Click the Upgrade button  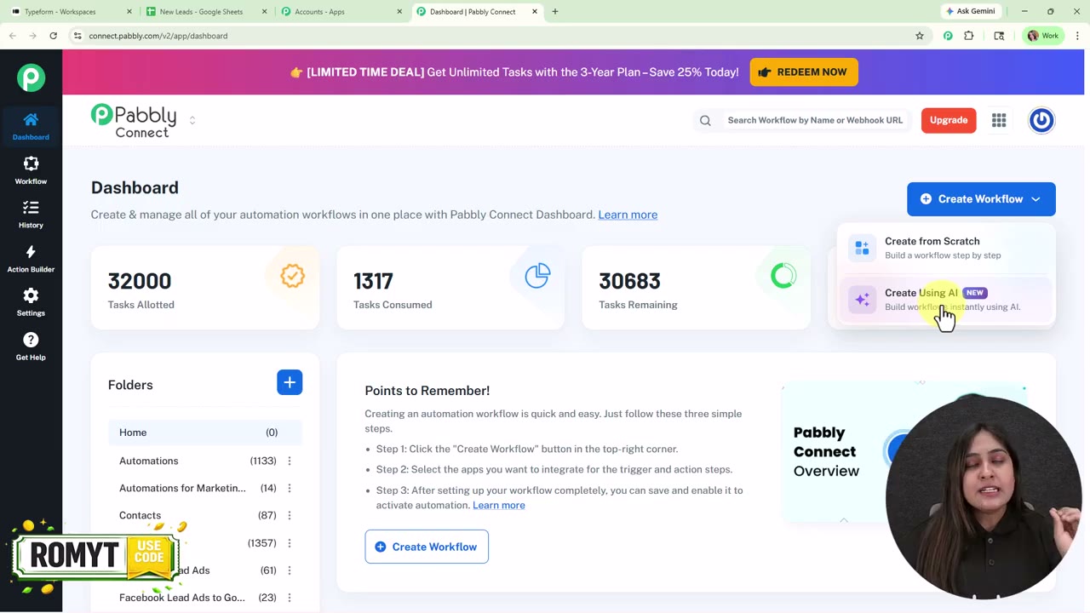click(x=949, y=120)
